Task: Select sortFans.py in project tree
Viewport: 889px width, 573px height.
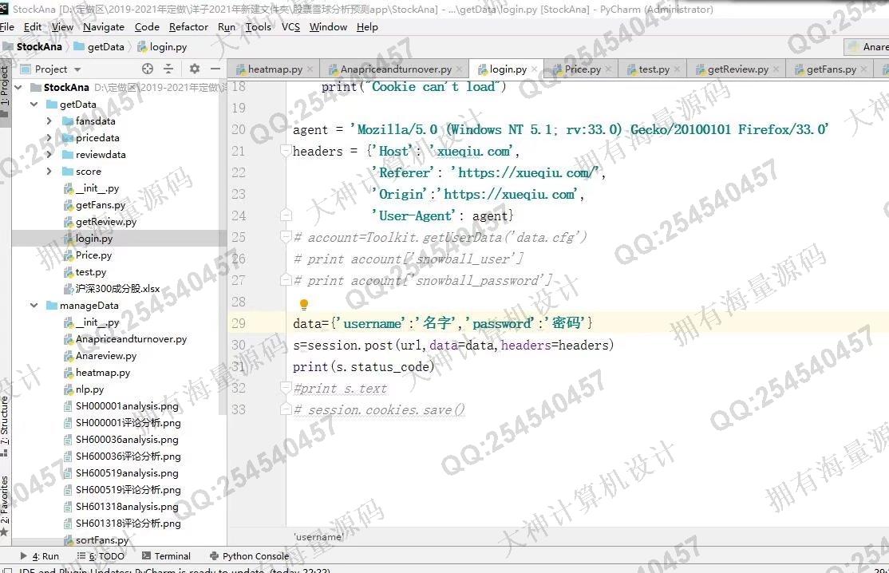Action: coord(102,540)
